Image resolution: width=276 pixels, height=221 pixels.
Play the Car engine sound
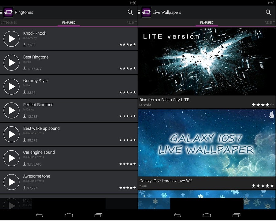[11, 158]
